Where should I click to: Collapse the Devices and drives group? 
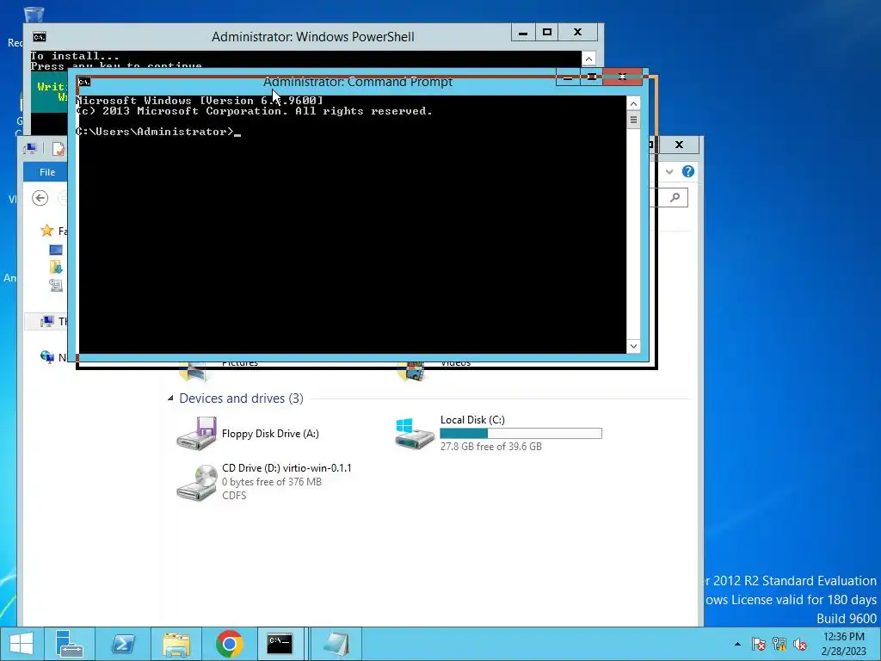click(170, 398)
